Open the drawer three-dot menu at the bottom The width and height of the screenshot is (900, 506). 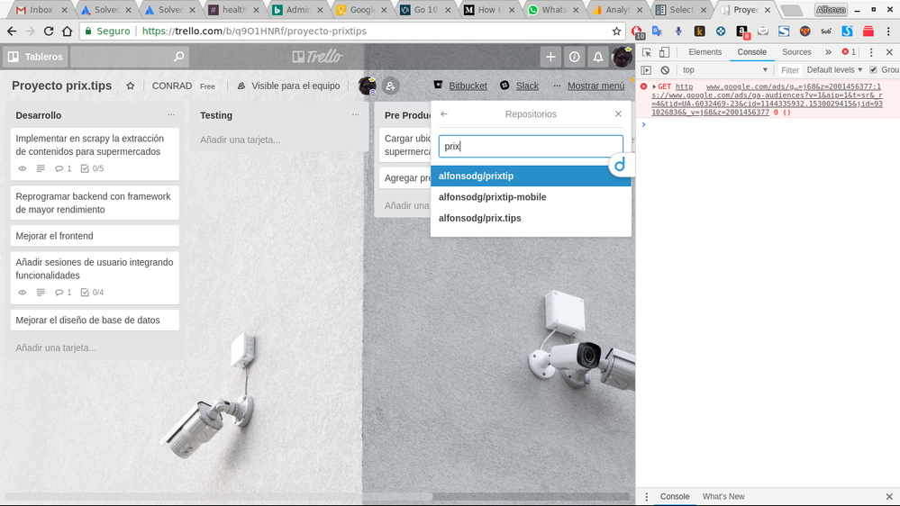click(647, 497)
